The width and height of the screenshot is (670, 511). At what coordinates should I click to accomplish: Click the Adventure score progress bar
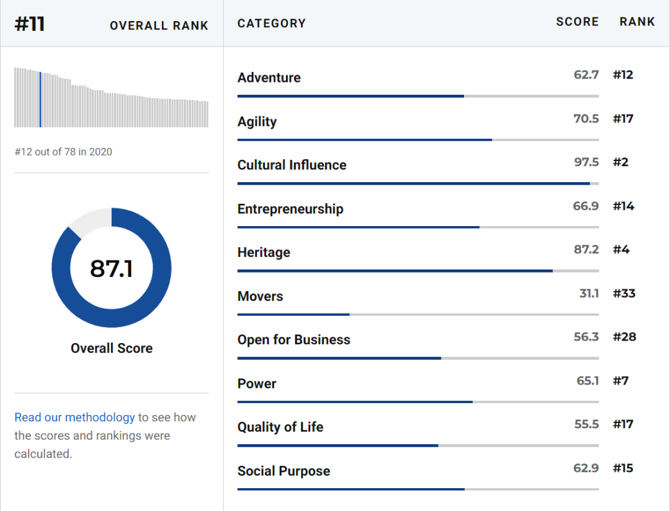(x=418, y=96)
